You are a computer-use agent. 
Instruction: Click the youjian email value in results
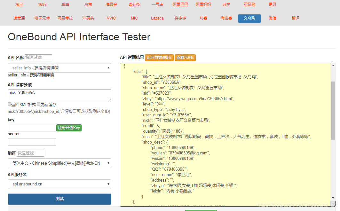188,153
